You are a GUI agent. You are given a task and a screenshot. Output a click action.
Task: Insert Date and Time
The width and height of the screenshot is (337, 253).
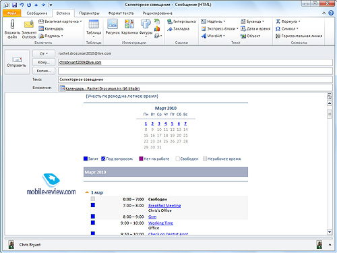255,29
